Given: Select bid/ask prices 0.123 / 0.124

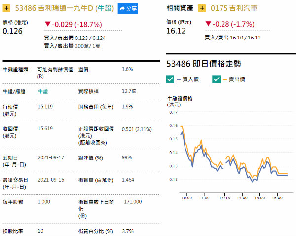Looking at the screenshot, I should click(x=90, y=38).
